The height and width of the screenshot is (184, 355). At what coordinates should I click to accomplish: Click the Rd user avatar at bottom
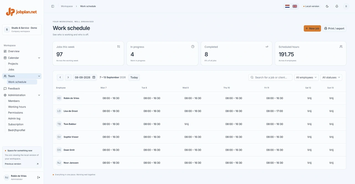(x=6, y=177)
